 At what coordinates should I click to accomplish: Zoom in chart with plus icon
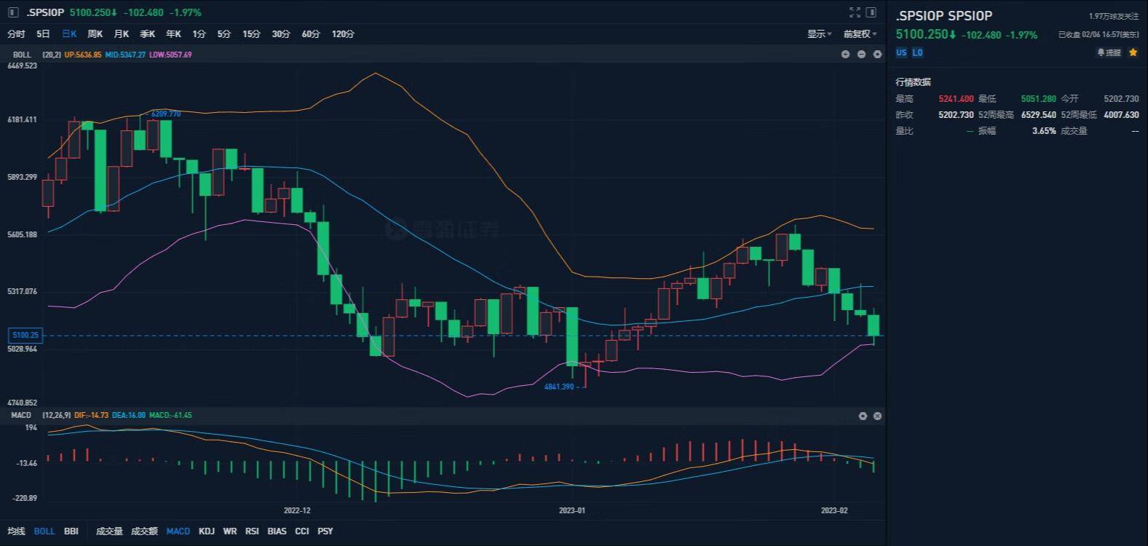pos(845,55)
